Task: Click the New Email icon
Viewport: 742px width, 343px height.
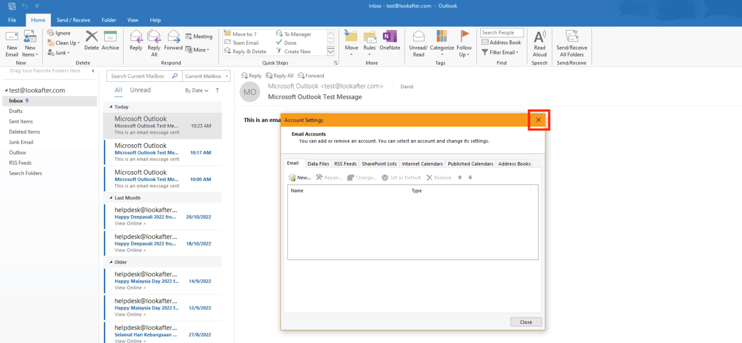Action: tap(12, 38)
